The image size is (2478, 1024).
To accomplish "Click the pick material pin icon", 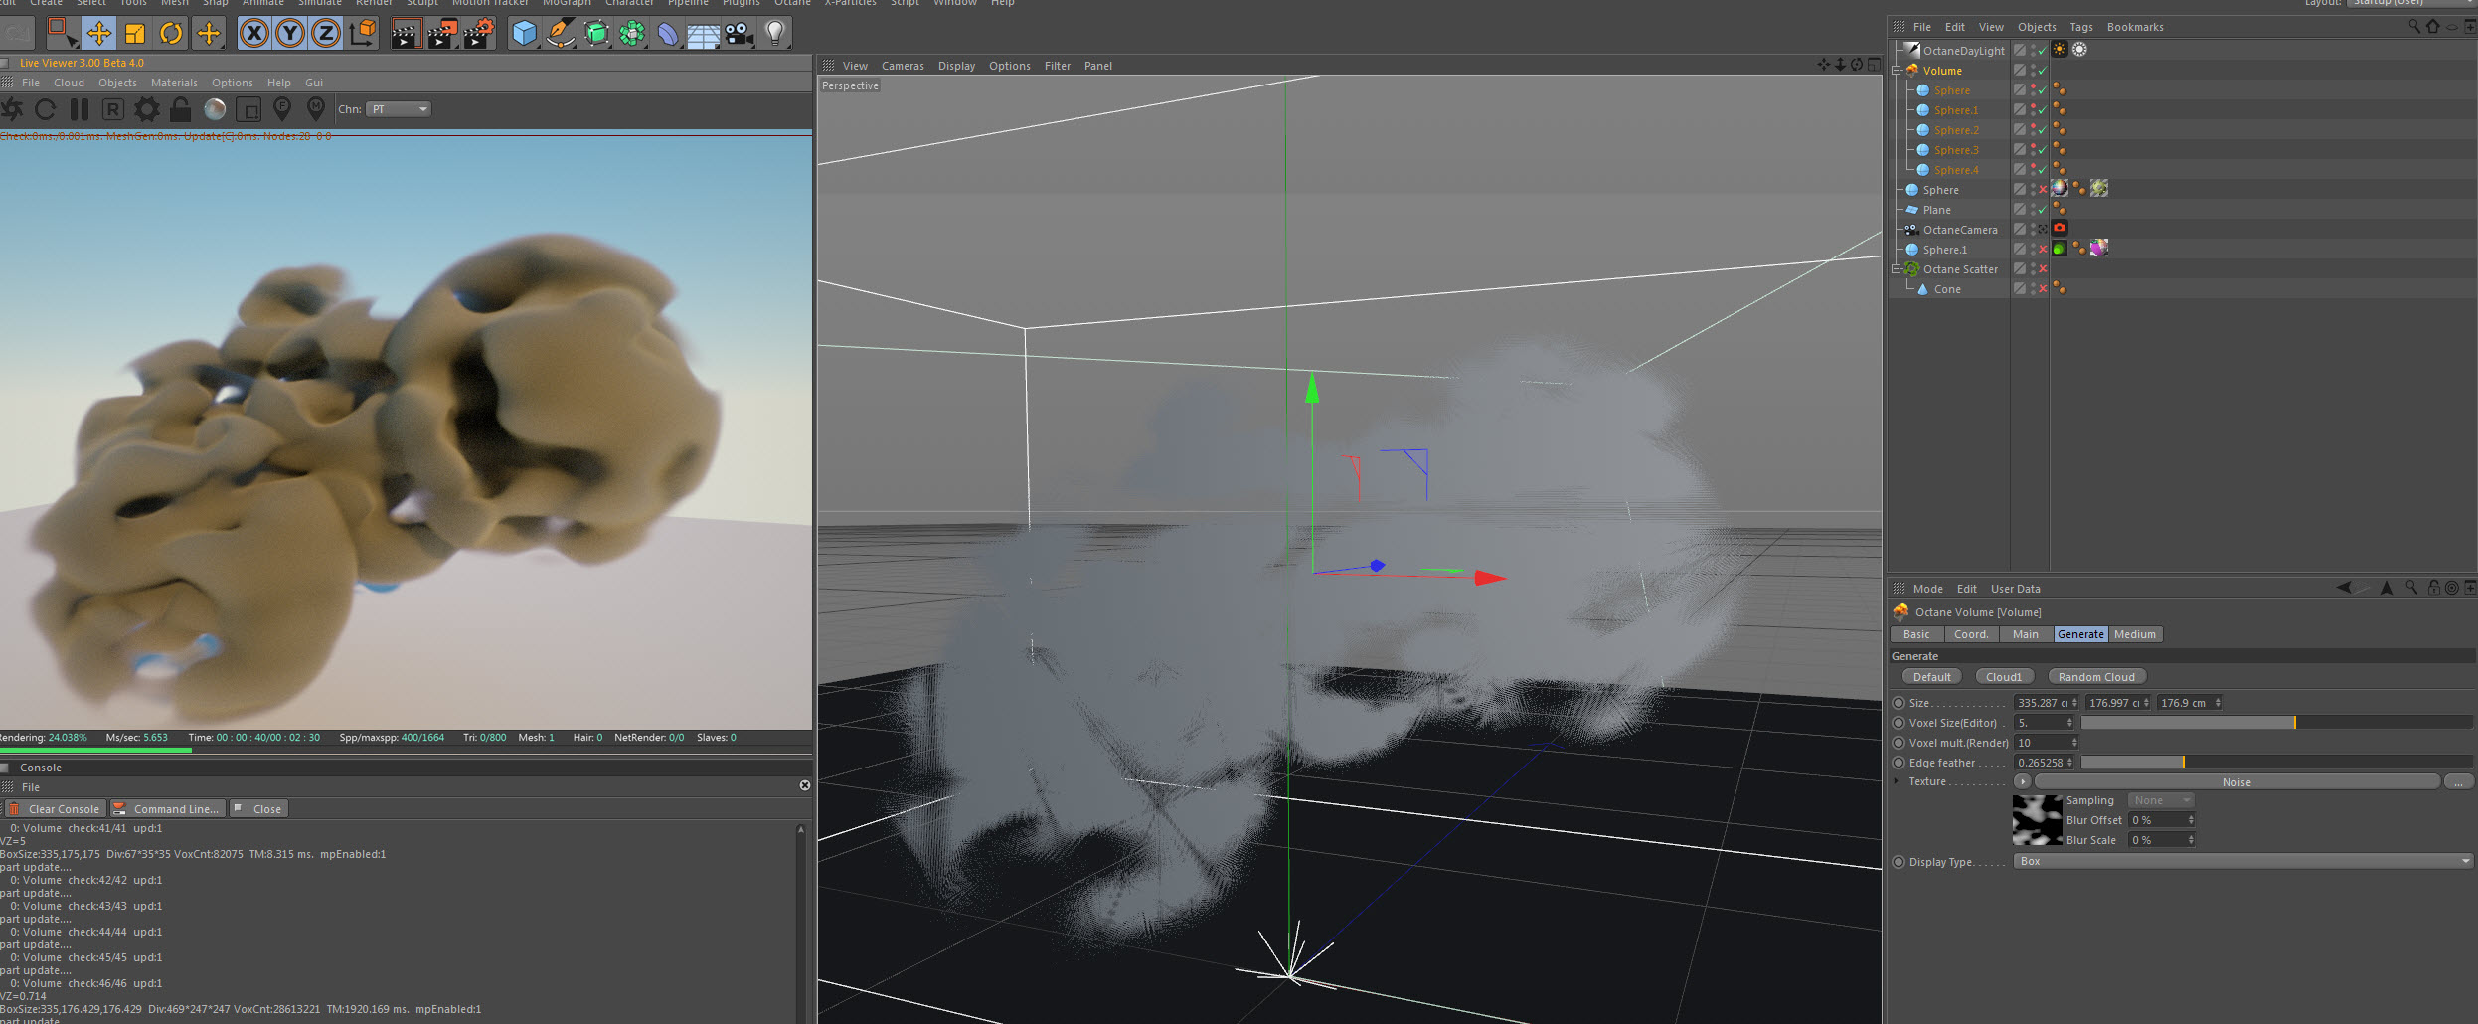I will coord(316,109).
